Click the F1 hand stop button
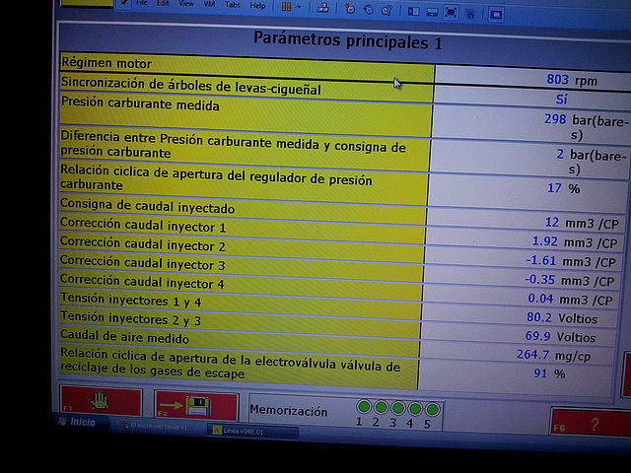 99,404
